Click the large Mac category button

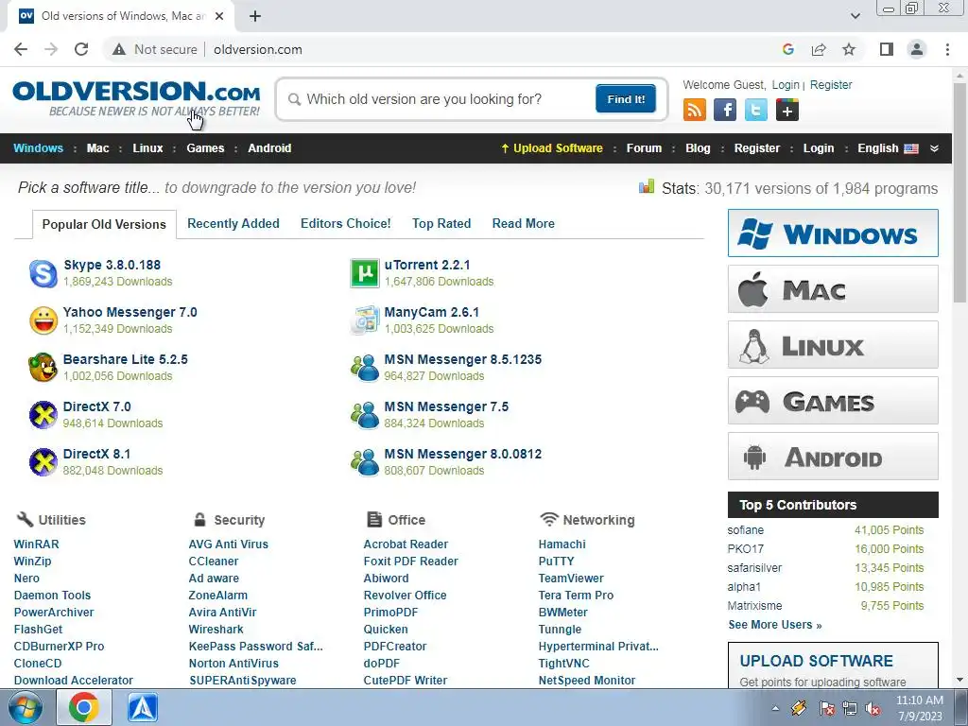point(833,289)
